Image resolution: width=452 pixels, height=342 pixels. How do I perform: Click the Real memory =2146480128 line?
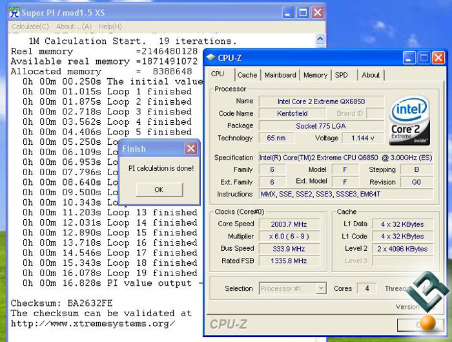[x=104, y=51]
